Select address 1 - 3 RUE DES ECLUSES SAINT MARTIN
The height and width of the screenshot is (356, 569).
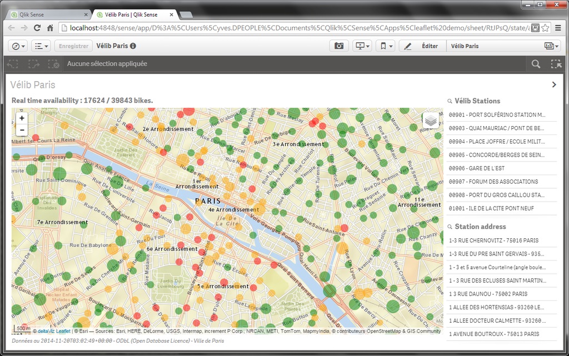point(502,280)
